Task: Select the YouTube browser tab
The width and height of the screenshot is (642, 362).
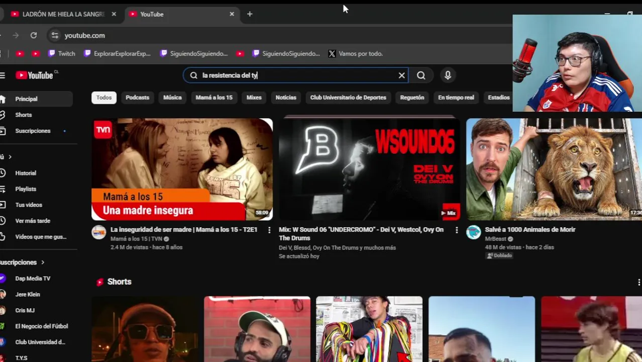Action: [181, 14]
